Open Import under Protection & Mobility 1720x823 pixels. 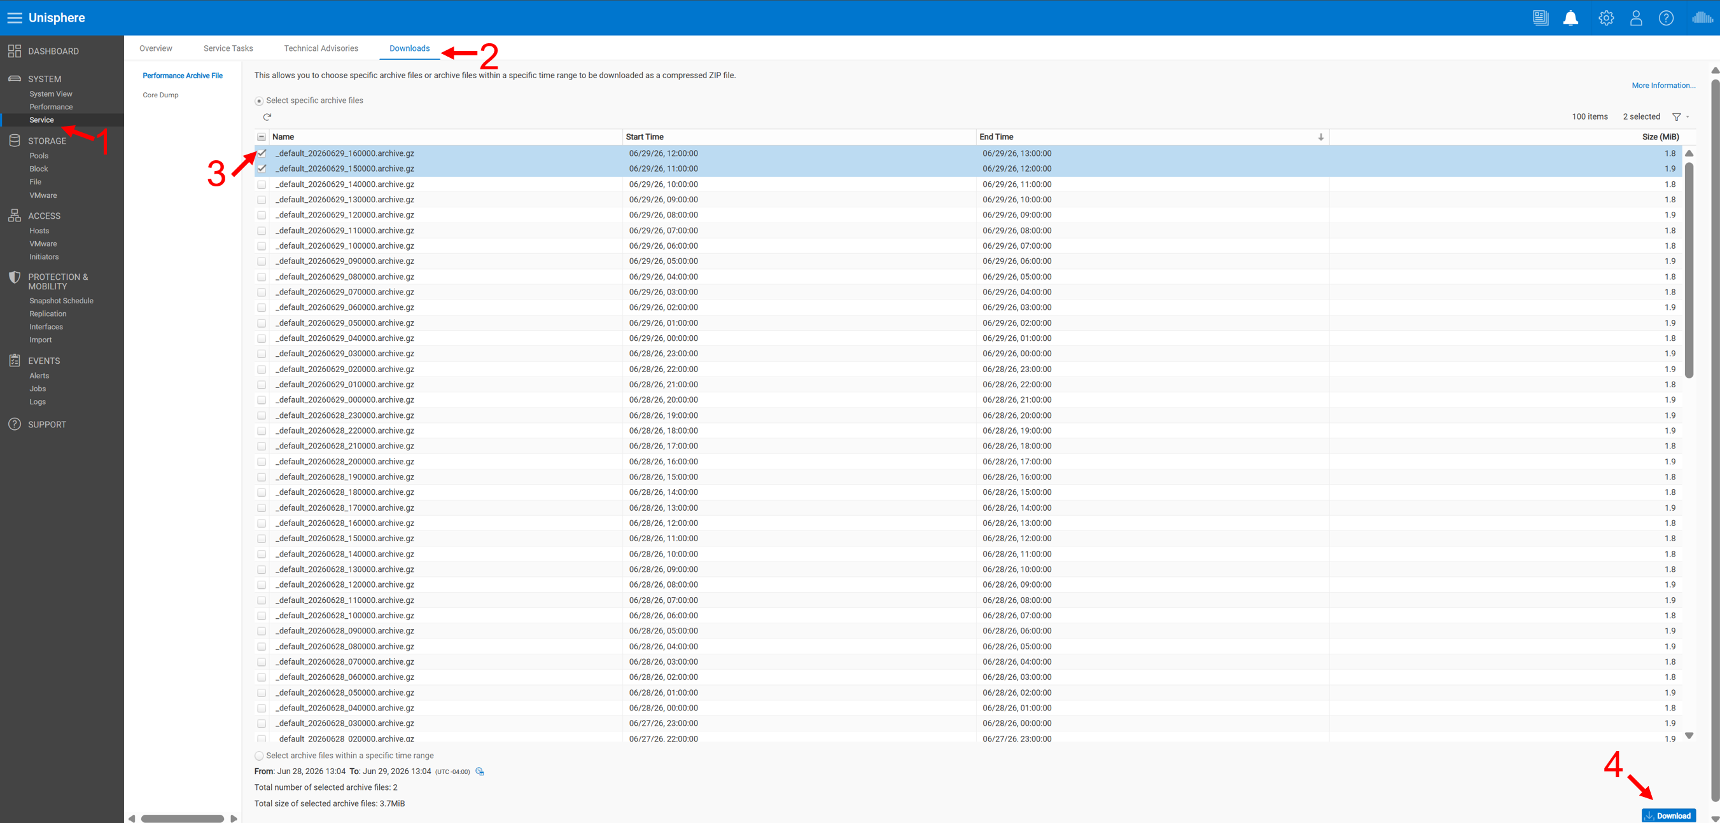[x=40, y=340]
